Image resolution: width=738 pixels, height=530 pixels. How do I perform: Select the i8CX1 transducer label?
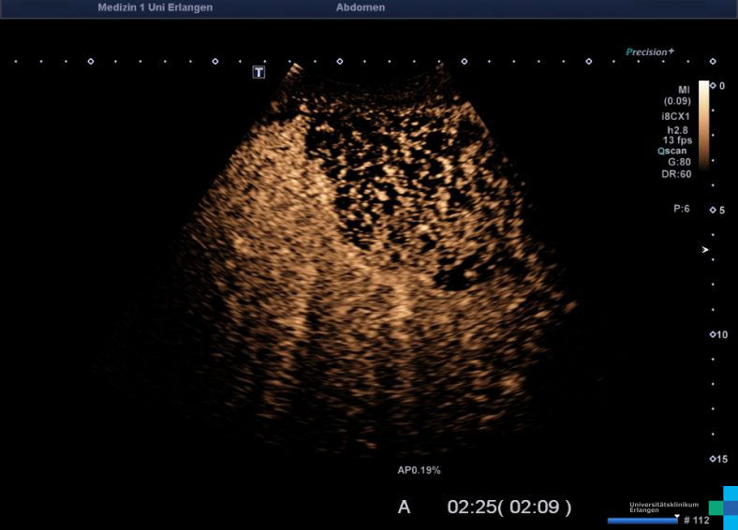pos(675,117)
